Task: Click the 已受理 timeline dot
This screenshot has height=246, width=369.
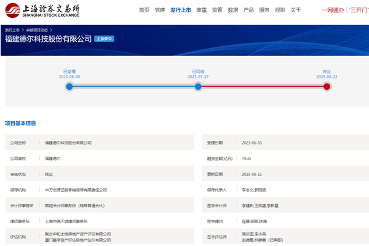Action: point(69,87)
